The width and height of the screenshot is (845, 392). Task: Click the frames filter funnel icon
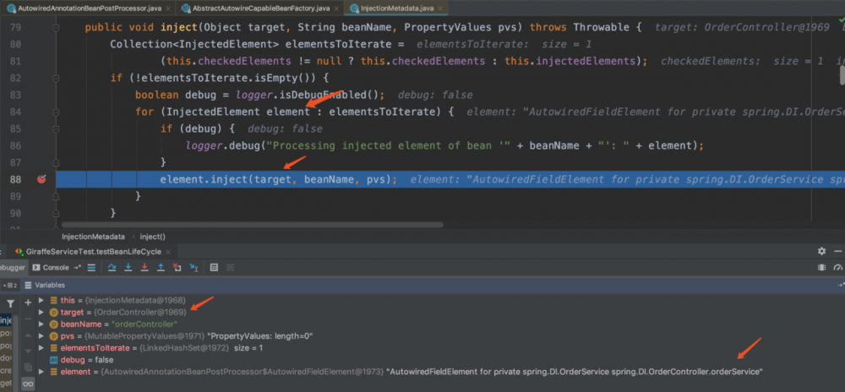[x=9, y=304]
